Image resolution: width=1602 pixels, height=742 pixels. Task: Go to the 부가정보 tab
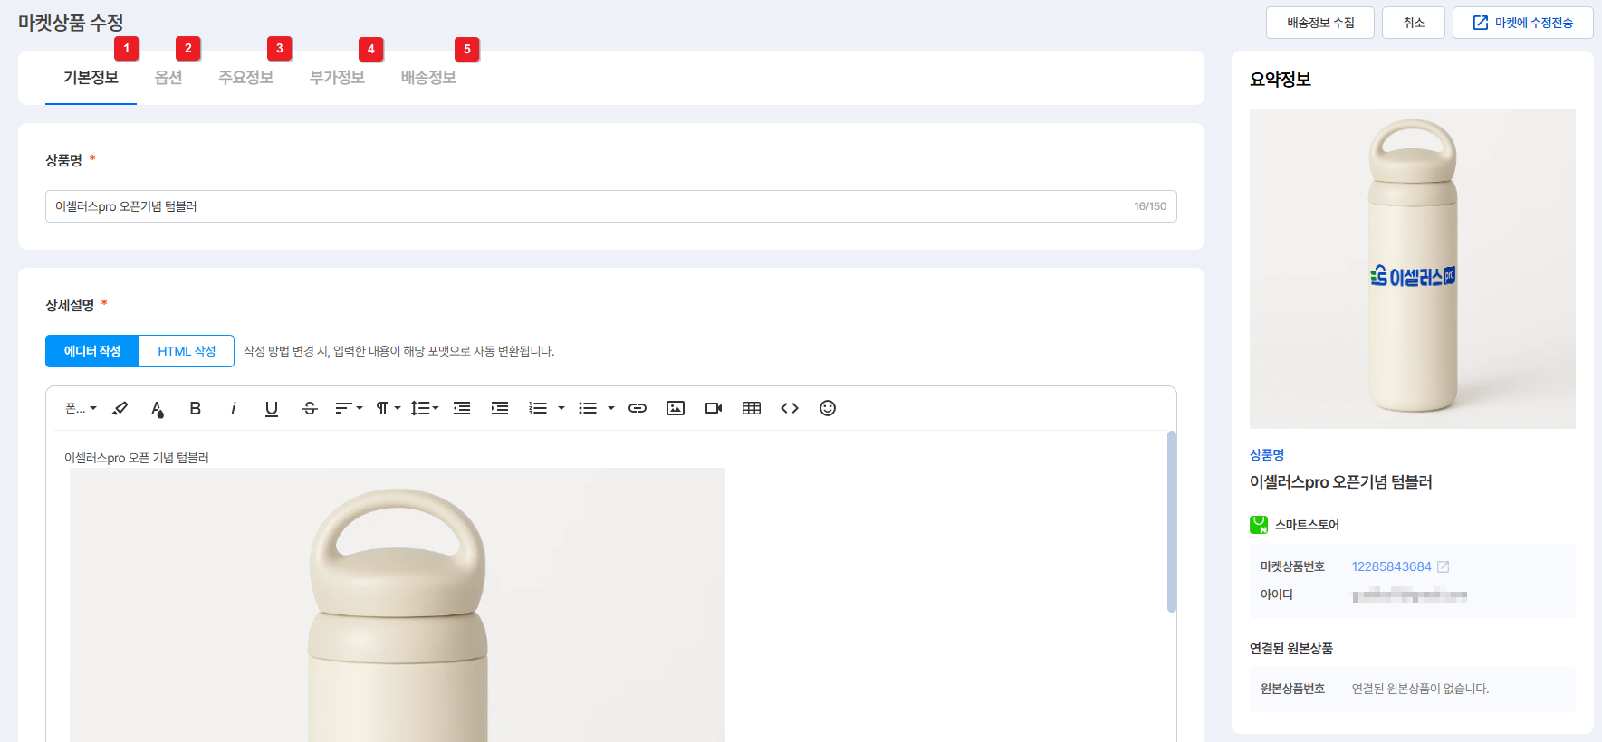(x=337, y=78)
